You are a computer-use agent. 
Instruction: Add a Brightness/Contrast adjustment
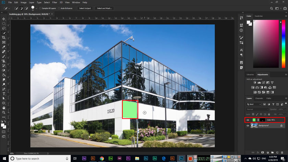255,83
